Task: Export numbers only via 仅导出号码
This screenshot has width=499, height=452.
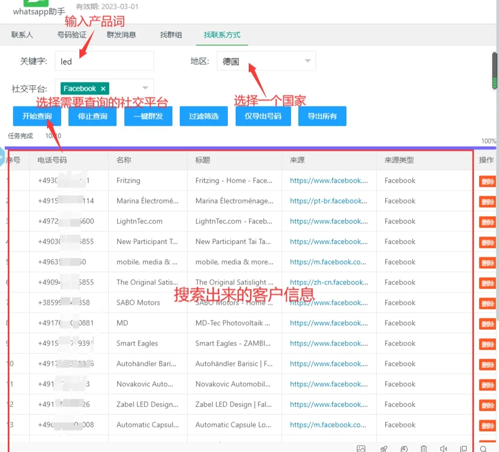Action: [x=263, y=116]
